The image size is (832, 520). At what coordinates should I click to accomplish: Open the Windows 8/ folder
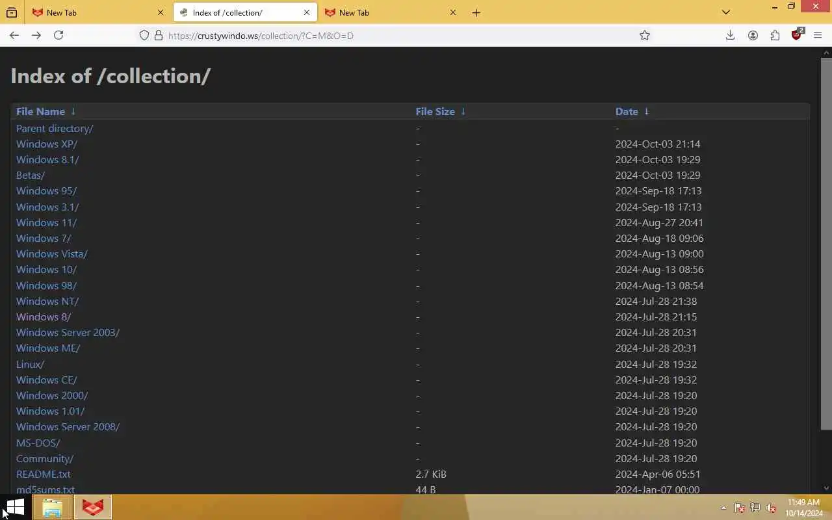coord(44,317)
